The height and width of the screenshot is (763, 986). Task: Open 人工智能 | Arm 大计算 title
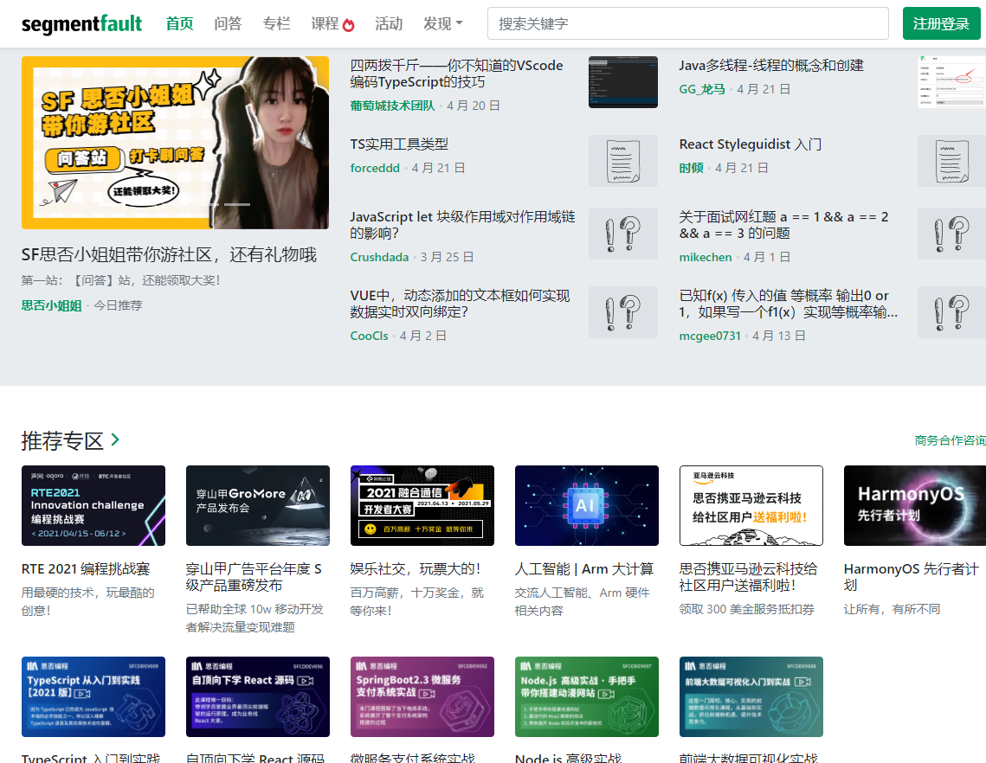(584, 569)
